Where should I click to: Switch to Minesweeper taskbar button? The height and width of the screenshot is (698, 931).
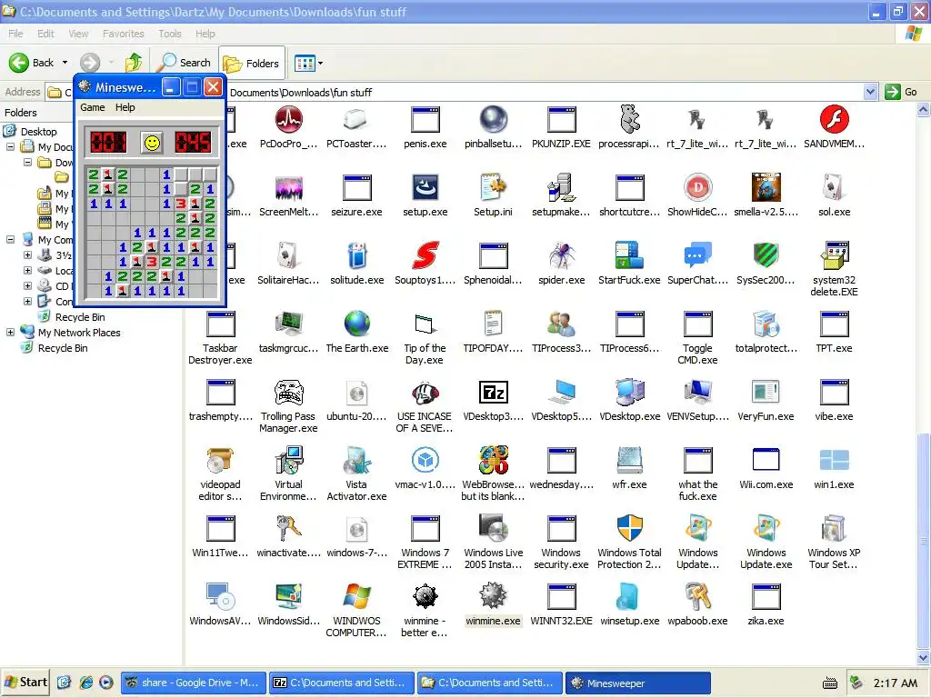coord(637,683)
